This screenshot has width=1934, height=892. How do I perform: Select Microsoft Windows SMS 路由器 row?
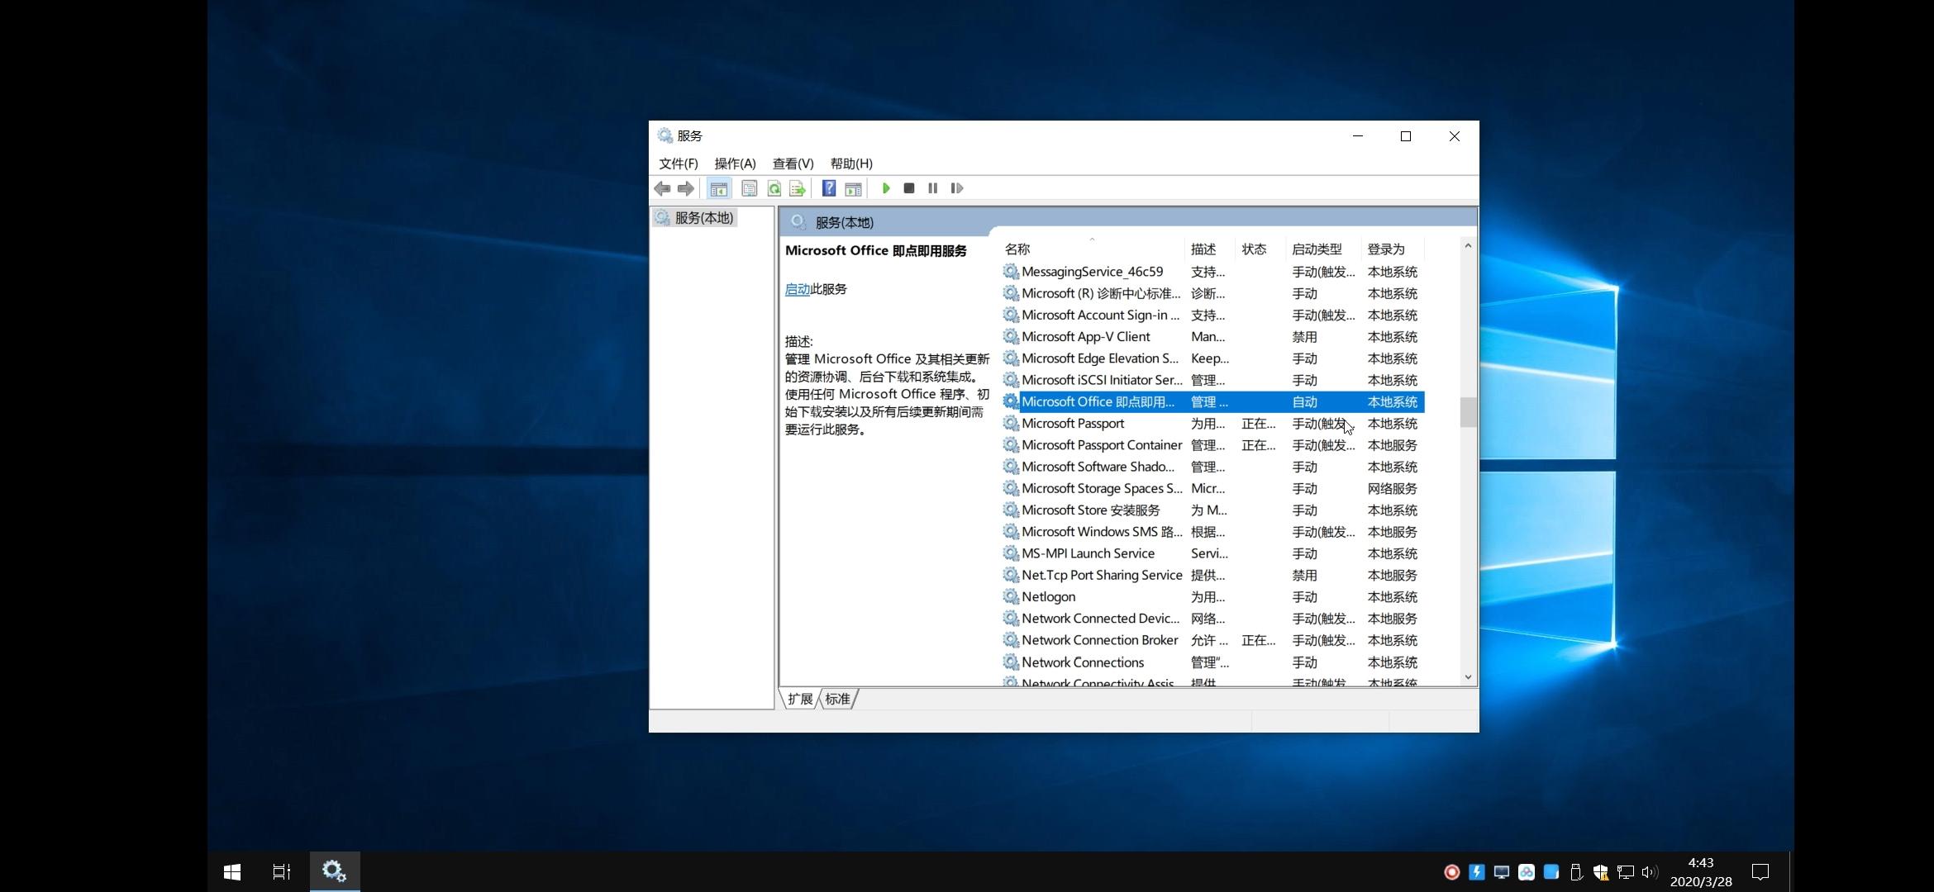[1212, 532]
